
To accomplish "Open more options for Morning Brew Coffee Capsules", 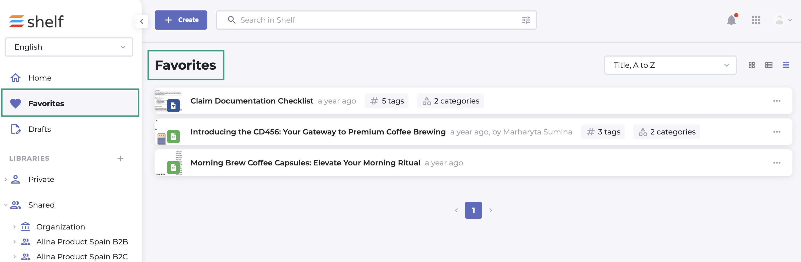I will click(776, 163).
